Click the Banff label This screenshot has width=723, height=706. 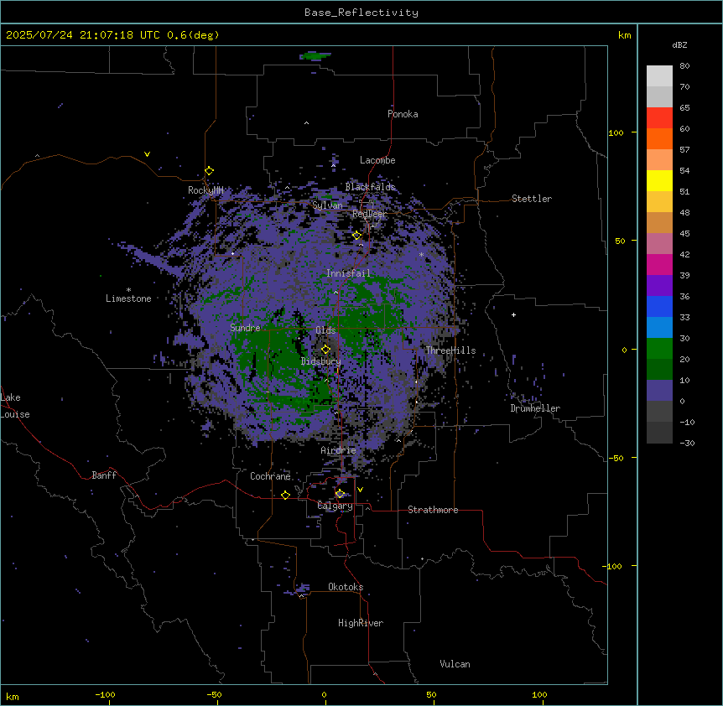coord(104,475)
